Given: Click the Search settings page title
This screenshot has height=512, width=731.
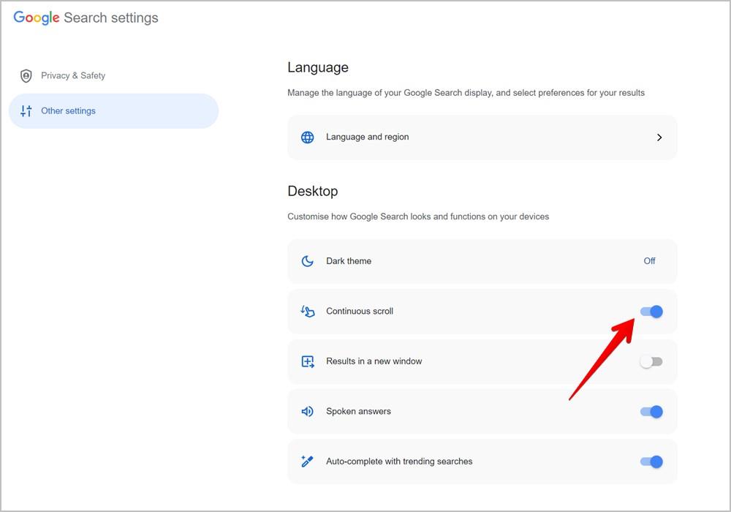Looking at the screenshot, I should (x=111, y=18).
